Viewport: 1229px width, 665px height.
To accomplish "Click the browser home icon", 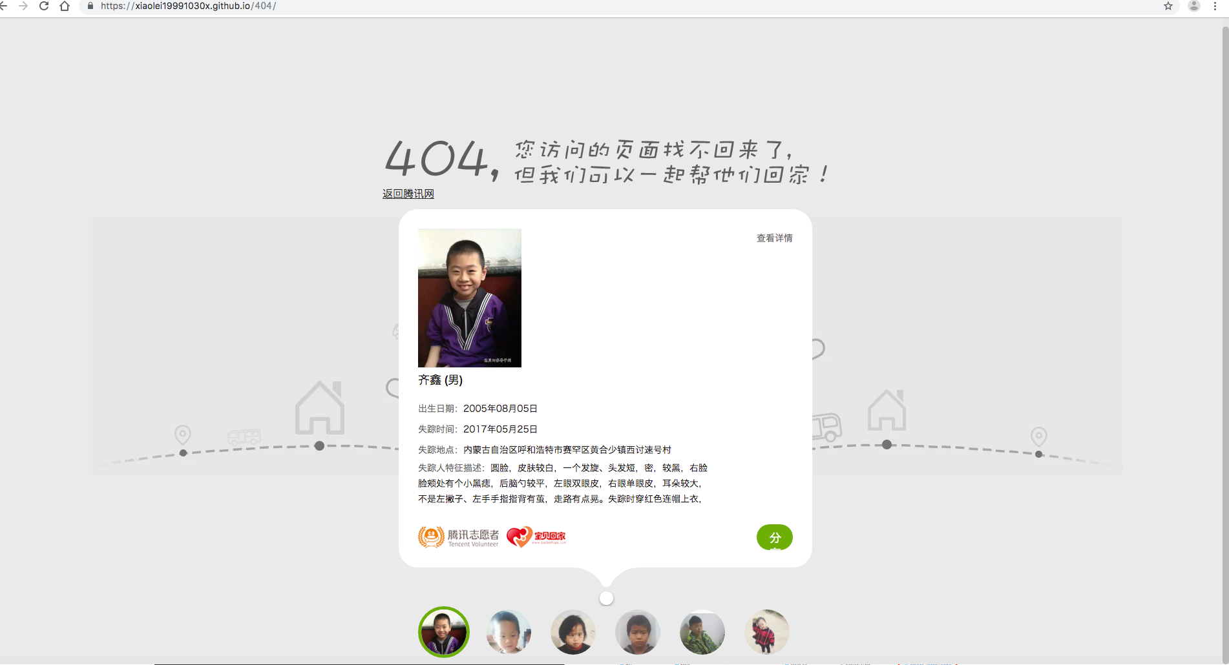I will click(65, 6).
